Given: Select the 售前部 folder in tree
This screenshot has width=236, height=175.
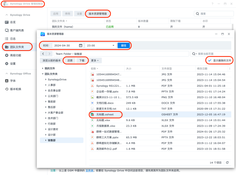Looking at the screenshot, I should click(52, 102).
